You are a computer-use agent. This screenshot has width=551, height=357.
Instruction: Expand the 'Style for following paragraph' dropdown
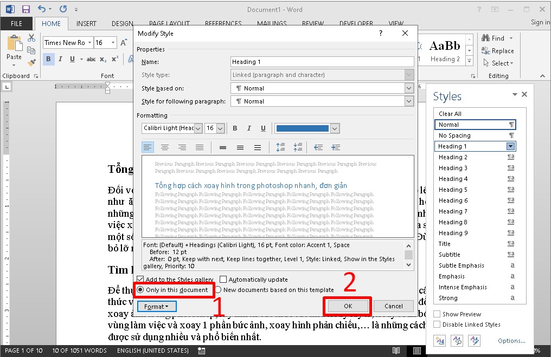(409, 101)
